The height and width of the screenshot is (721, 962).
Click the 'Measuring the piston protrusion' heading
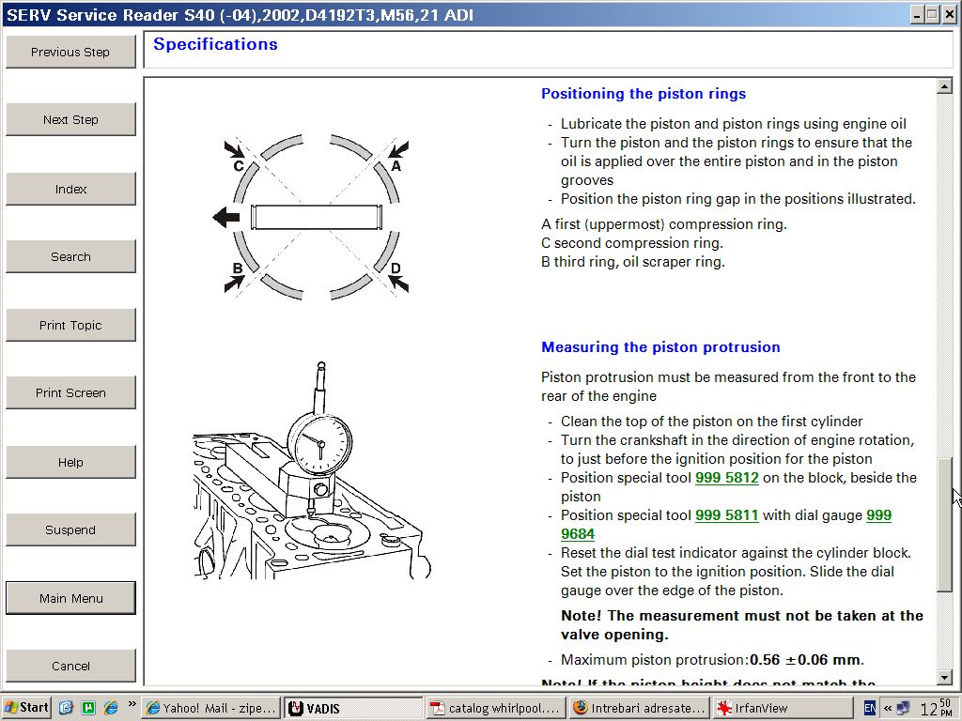point(660,347)
